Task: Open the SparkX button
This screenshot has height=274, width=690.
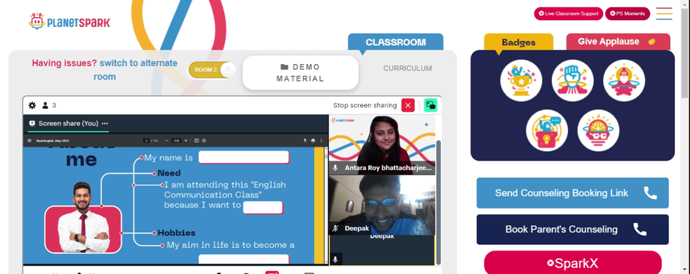Action: click(573, 262)
